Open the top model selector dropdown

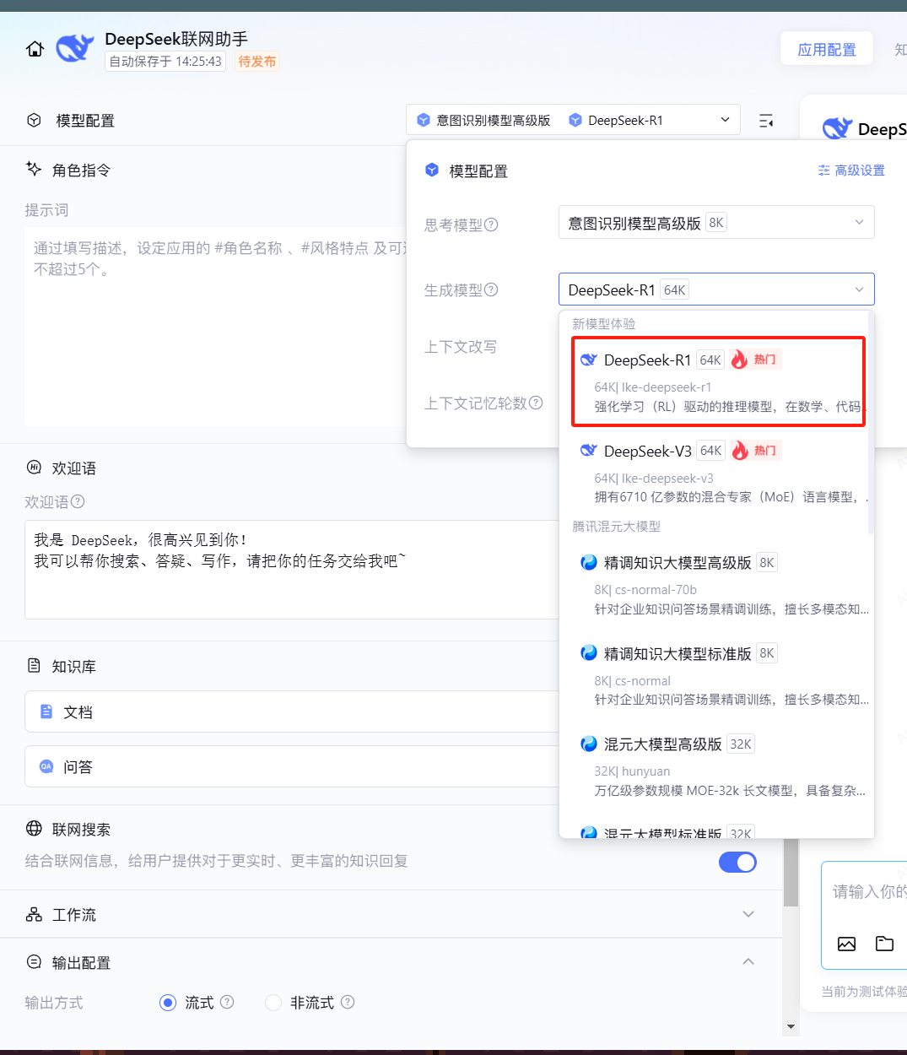(x=573, y=120)
